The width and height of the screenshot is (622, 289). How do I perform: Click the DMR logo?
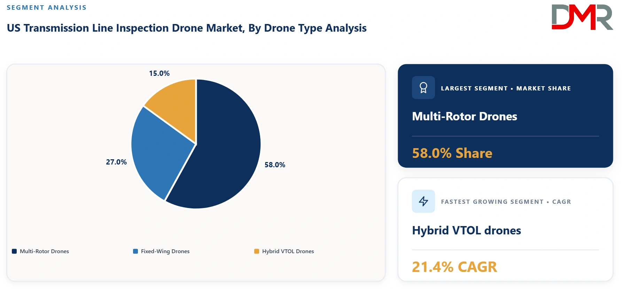pos(582,17)
